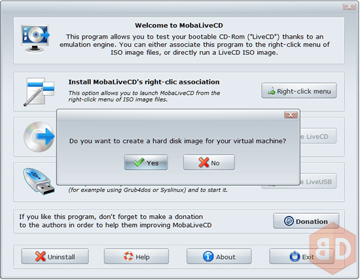Click the partially hidden LiveUSB button
360x280 pixels.
pos(319,181)
